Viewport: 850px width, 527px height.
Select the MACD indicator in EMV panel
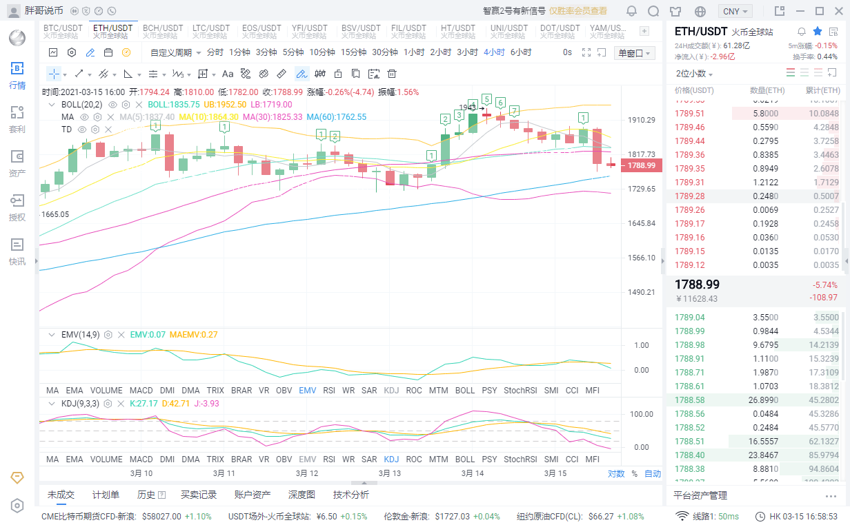point(141,391)
